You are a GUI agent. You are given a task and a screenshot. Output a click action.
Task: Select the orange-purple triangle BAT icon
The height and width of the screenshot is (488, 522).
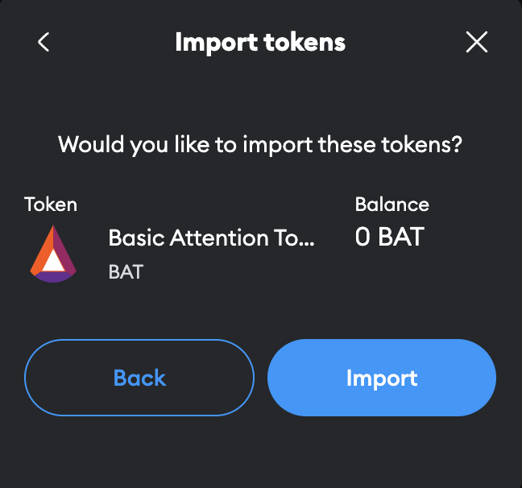(x=53, y=254)
